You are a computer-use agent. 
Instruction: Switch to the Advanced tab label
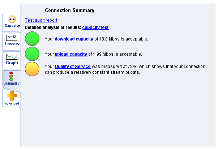click(x=12, y=103)
